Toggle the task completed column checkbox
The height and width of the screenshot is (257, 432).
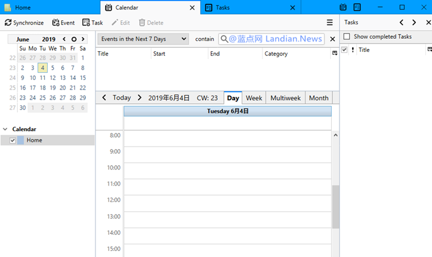344,50
